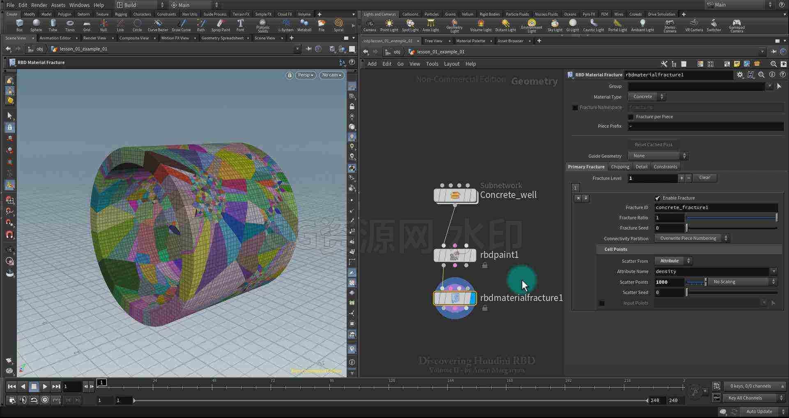Click the Sky Light shelf tool
789x418 pixels.
pos(555,25)
